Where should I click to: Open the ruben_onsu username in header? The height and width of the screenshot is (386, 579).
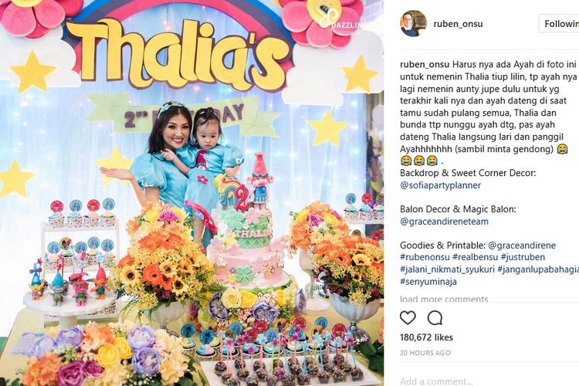[458, 24]
